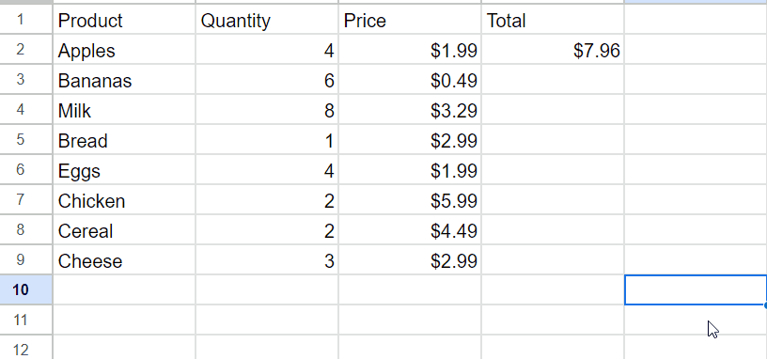Click empty Total cell for Cheese
Screen dimensions: 767x359
[553, 260]
